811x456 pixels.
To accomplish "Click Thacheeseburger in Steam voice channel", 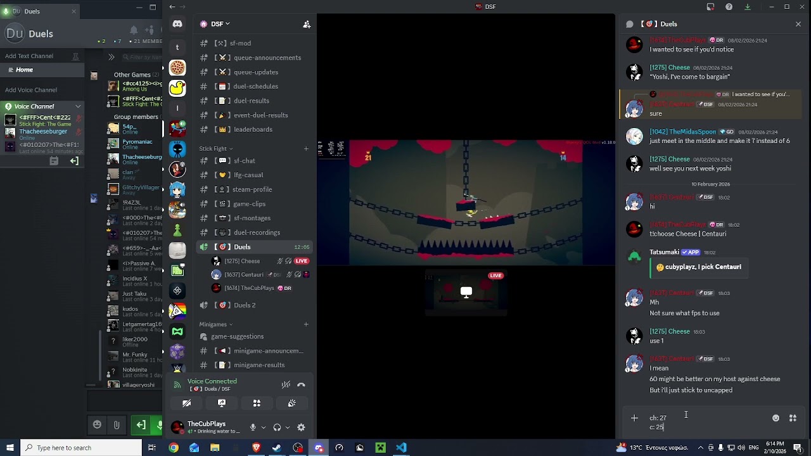I will [43, 134].
